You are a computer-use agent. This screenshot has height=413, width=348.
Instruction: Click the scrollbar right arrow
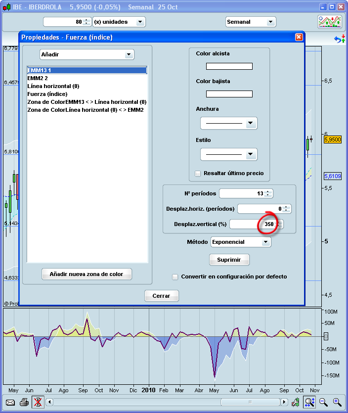coord(284,402)
